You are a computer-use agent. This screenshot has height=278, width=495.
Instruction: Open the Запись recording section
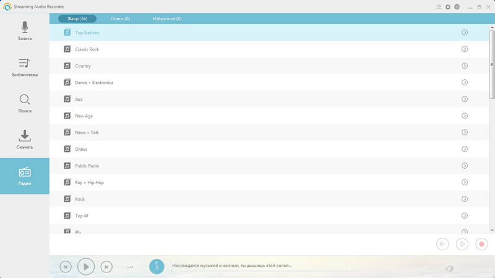coord(25,31)
